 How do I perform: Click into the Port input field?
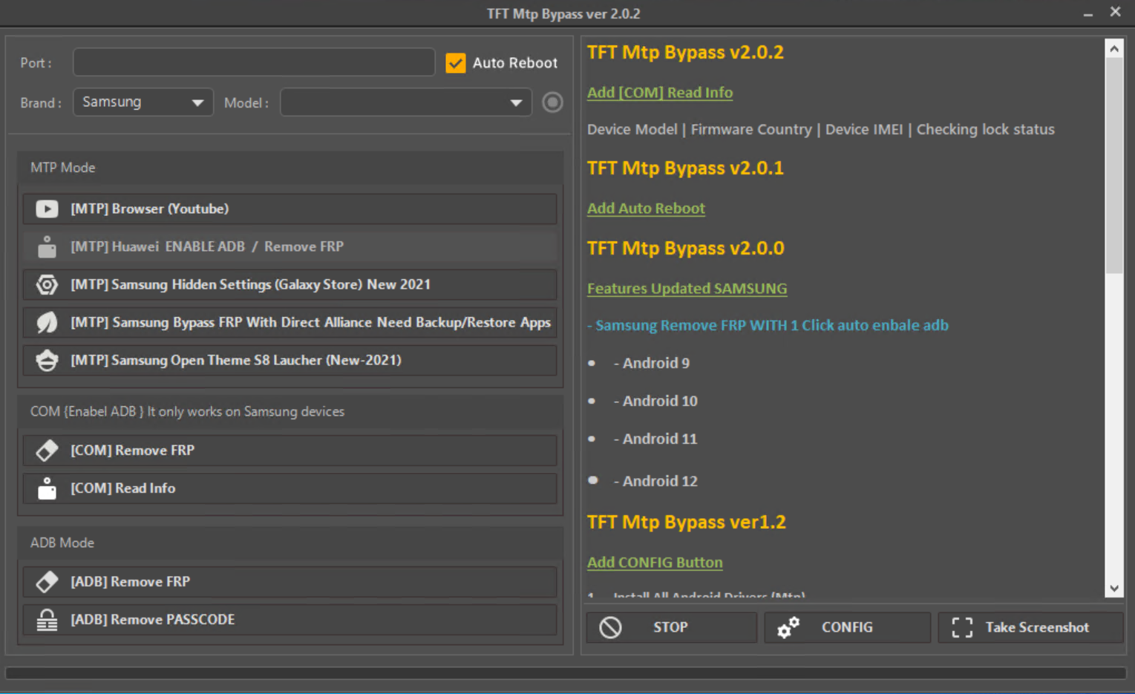pyautogui.click(x=254, y=62)
